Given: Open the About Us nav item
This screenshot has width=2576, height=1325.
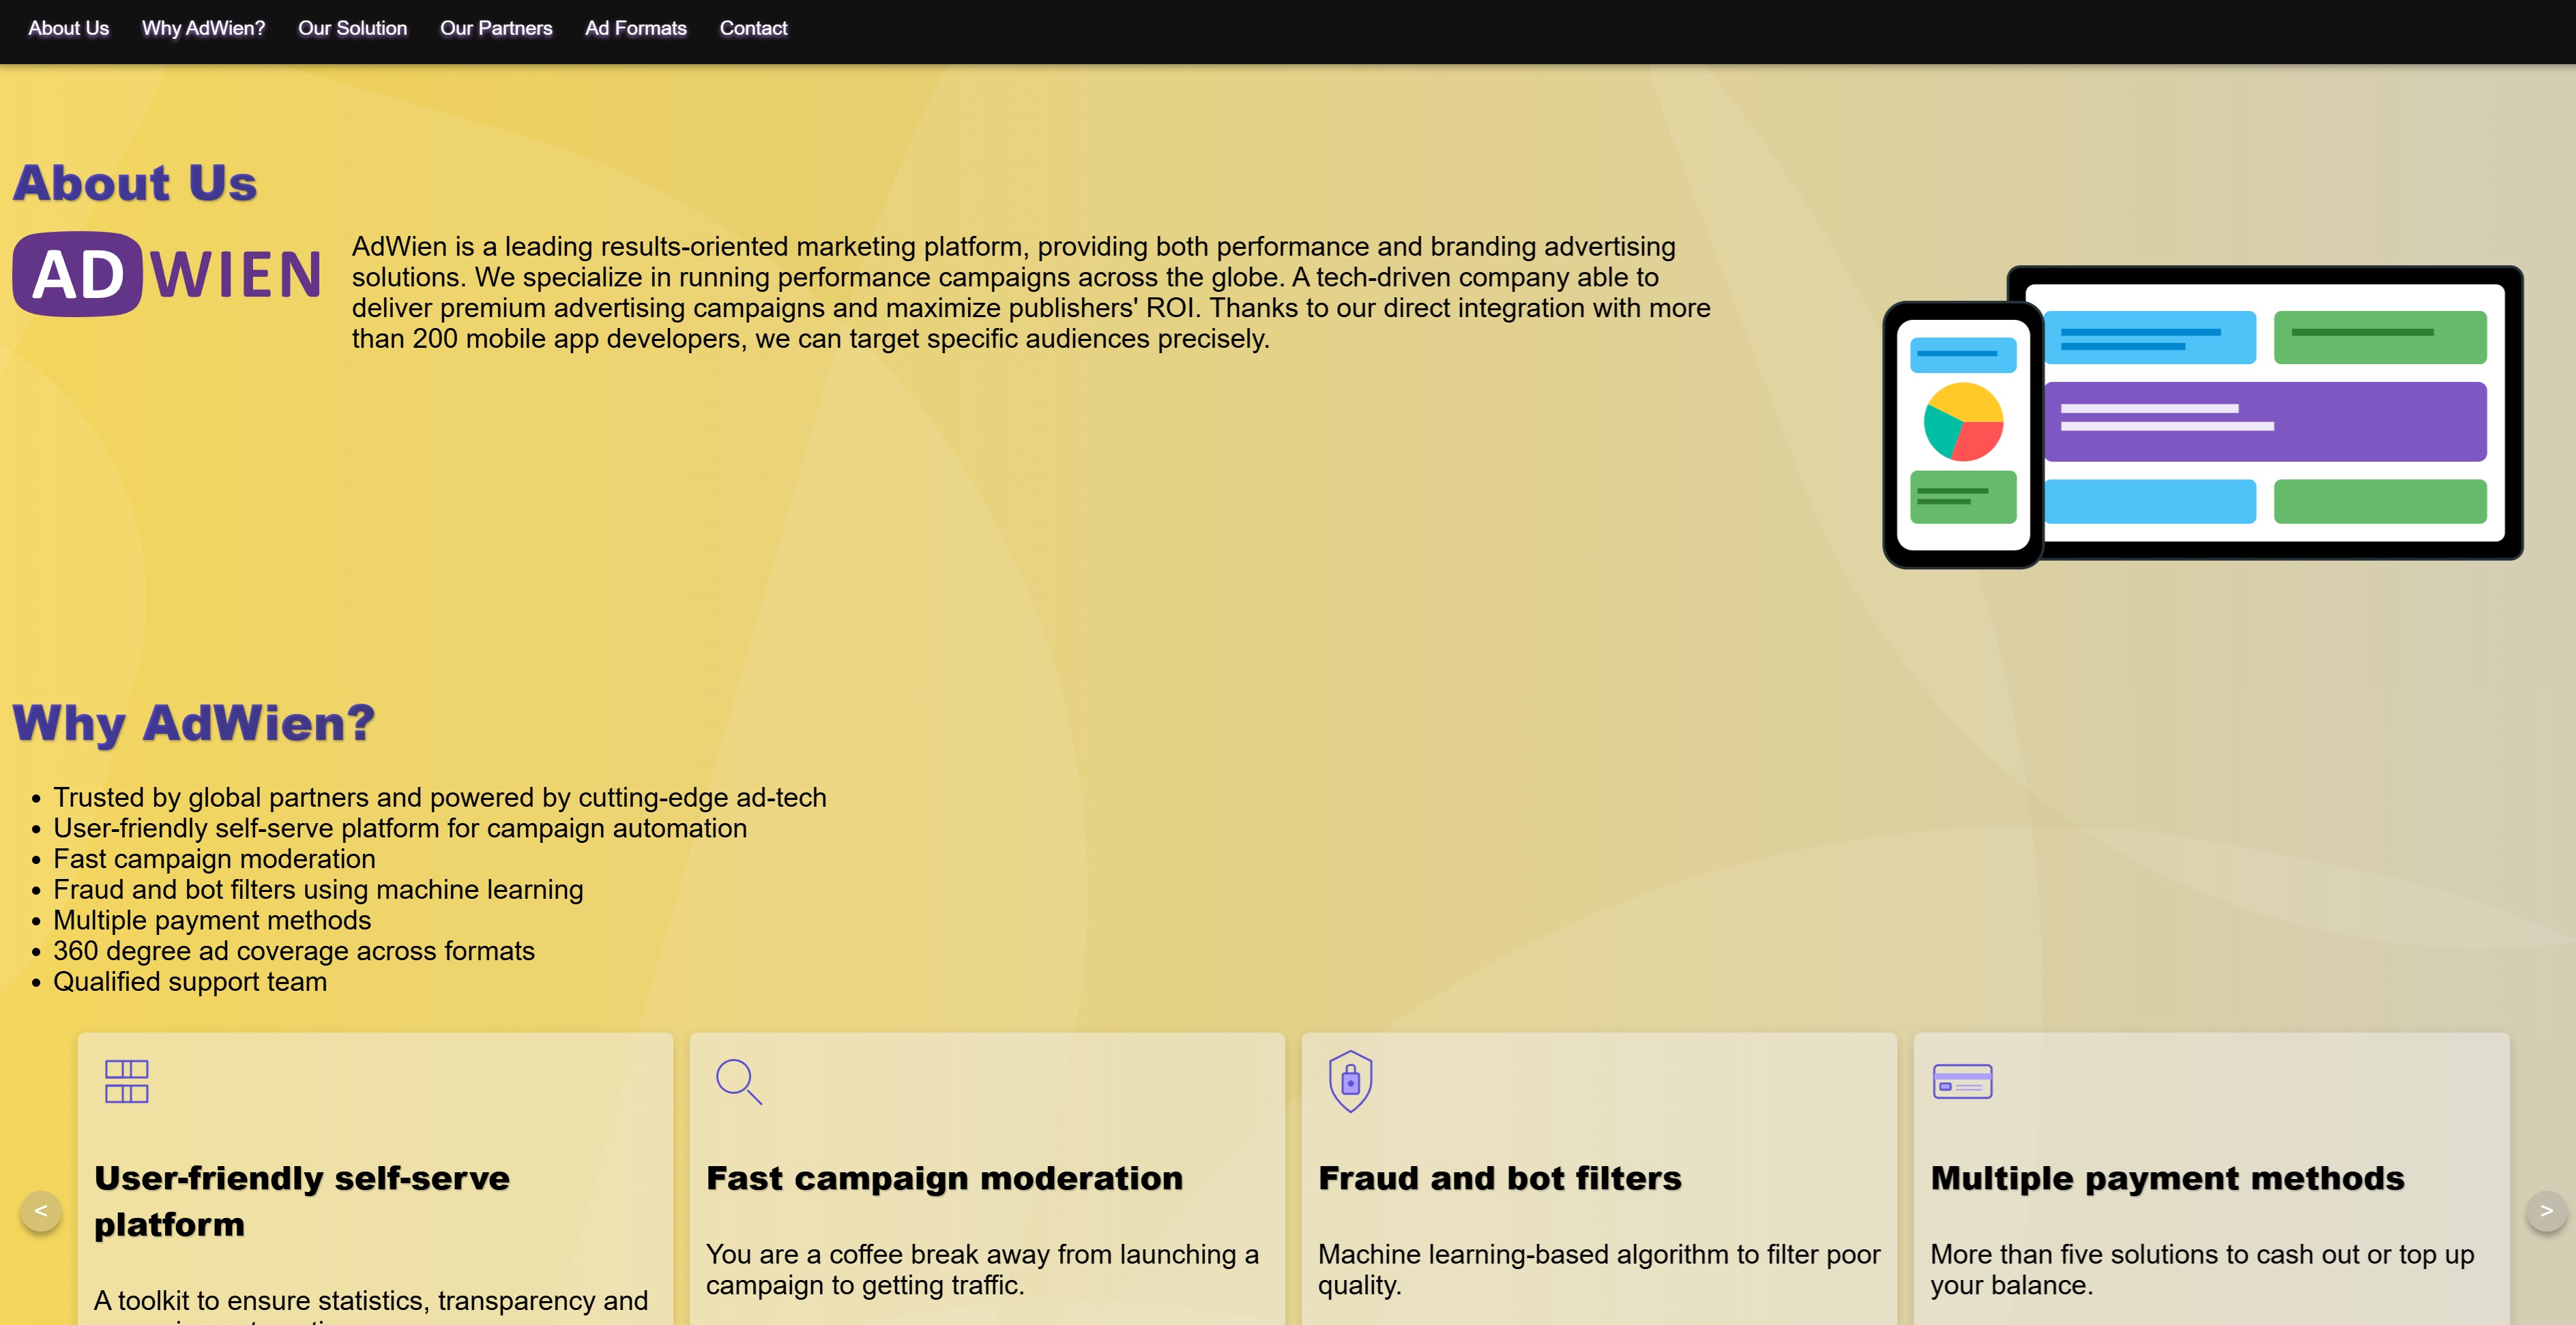Looking at the screenshot, I should 68,29.
